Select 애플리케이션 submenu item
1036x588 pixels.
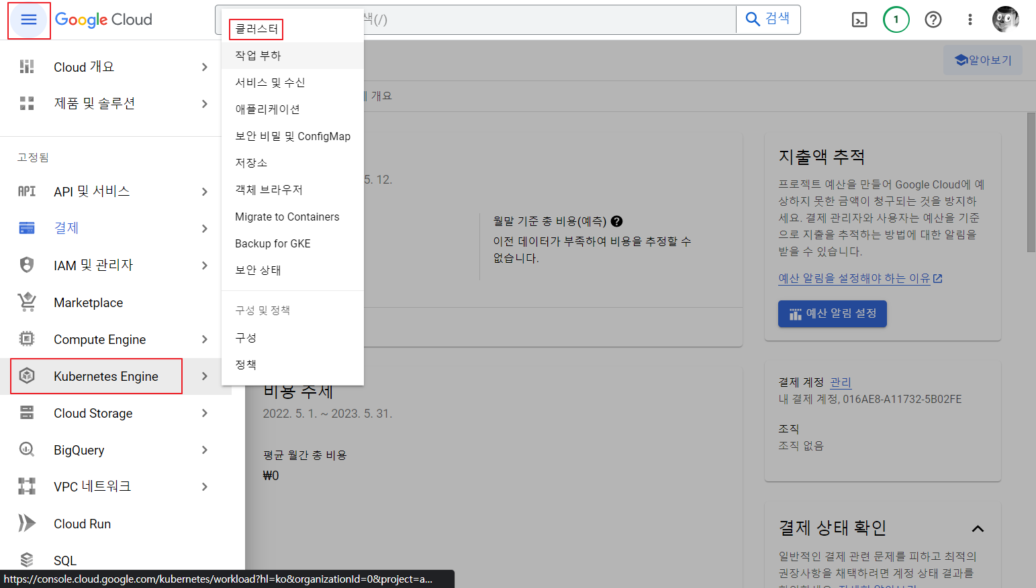pos(292,109)
